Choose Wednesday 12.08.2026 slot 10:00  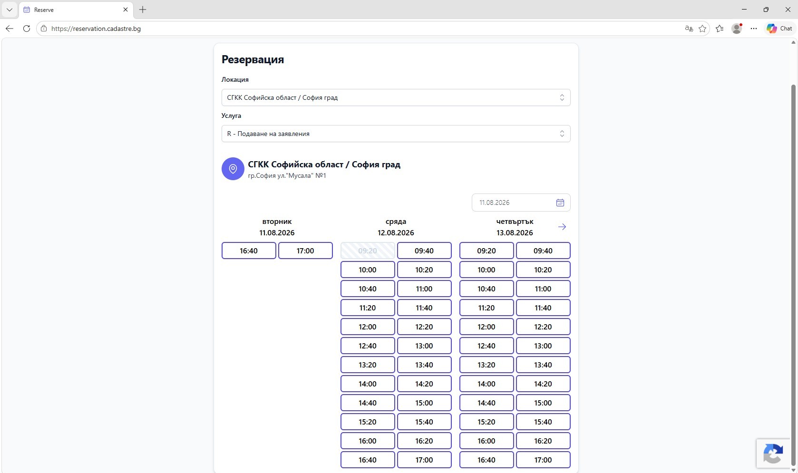click(368, 270)
